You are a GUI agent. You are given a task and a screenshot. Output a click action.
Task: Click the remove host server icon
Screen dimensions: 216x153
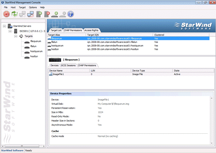(x=47, y=14)
